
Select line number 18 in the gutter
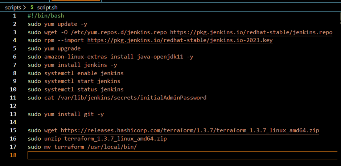[x=13, y=155]
